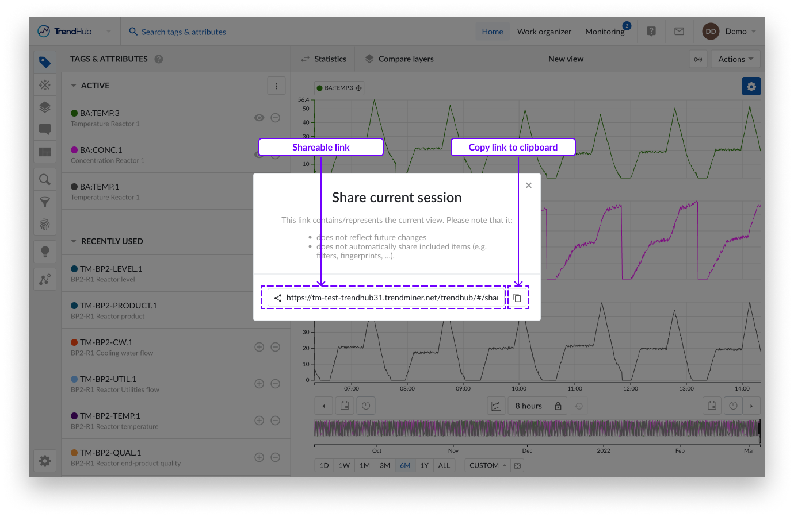Open the lightbulb icon in sidebar
Screen dimensions: 794x517
pos(45,252)
